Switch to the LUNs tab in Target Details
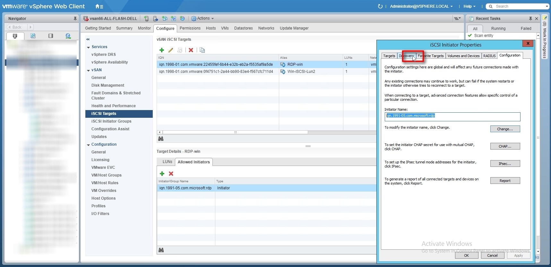Screen dimensions: 551x267 (167, 162)
